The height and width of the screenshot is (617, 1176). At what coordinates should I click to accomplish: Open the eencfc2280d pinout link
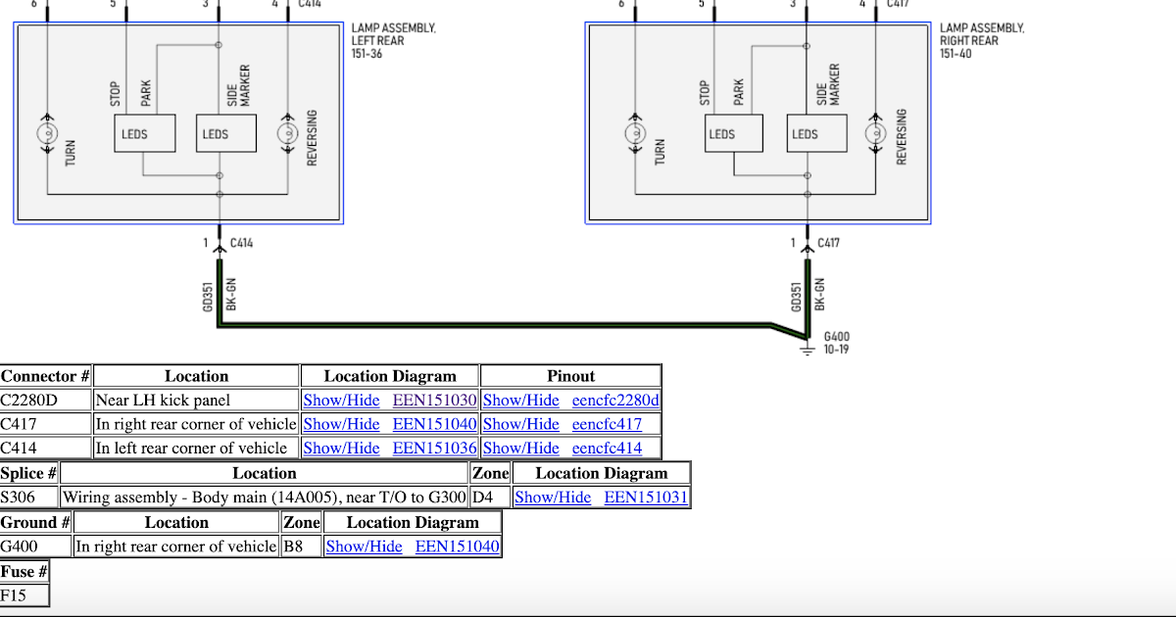pos(615,400)
